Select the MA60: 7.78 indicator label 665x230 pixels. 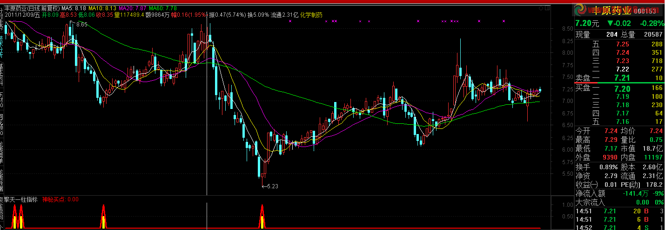(164, 8)
